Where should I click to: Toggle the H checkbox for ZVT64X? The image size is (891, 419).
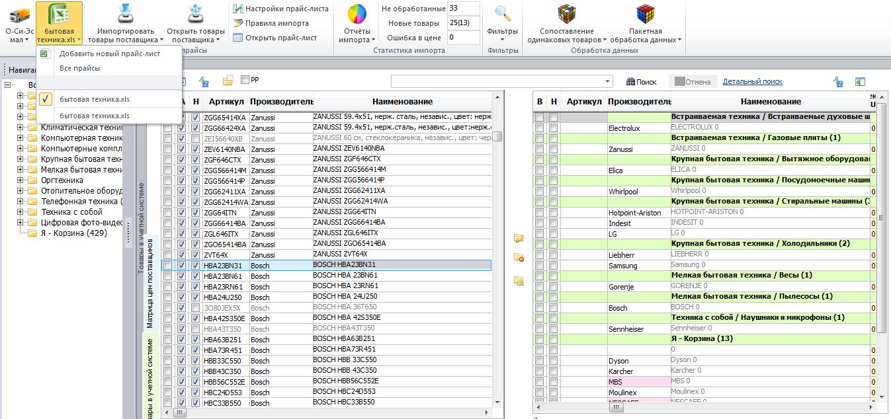coord(196,255)
